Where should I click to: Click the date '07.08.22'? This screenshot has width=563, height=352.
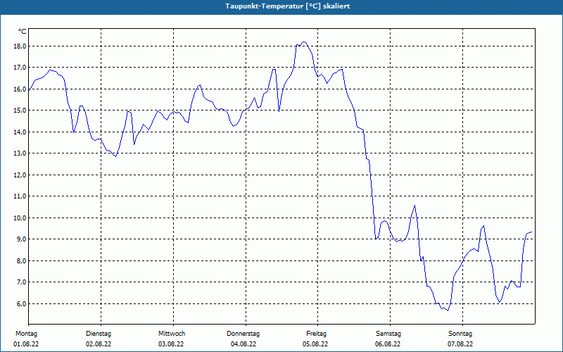click(x=460, y=344)
